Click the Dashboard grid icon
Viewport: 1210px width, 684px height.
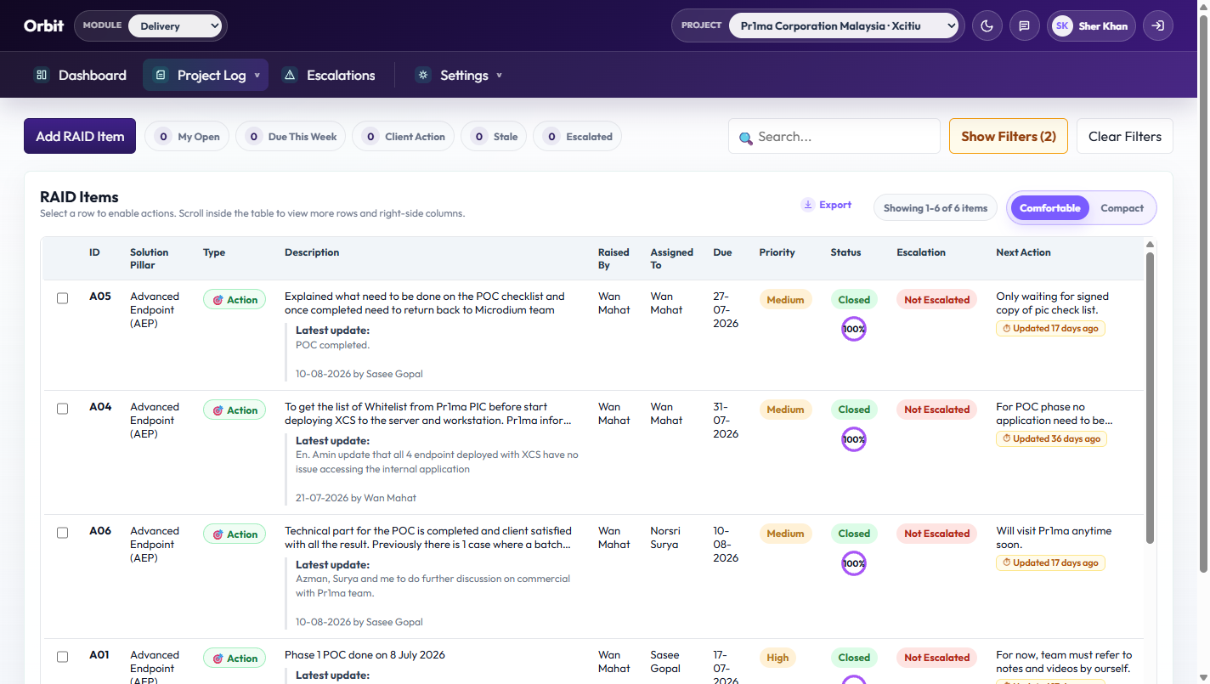pyautogui.click(x=41, y=75)
